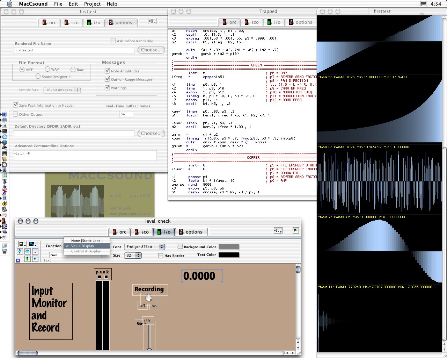Viewport: 447px width, 358px height.
Task: Open the Edit menu
Action: tap(73, 4)
